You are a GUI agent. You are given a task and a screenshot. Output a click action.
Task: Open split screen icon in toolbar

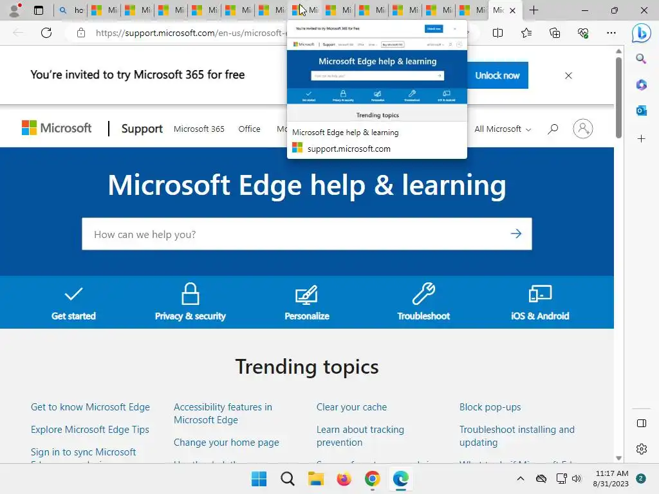tap(497, 33)
